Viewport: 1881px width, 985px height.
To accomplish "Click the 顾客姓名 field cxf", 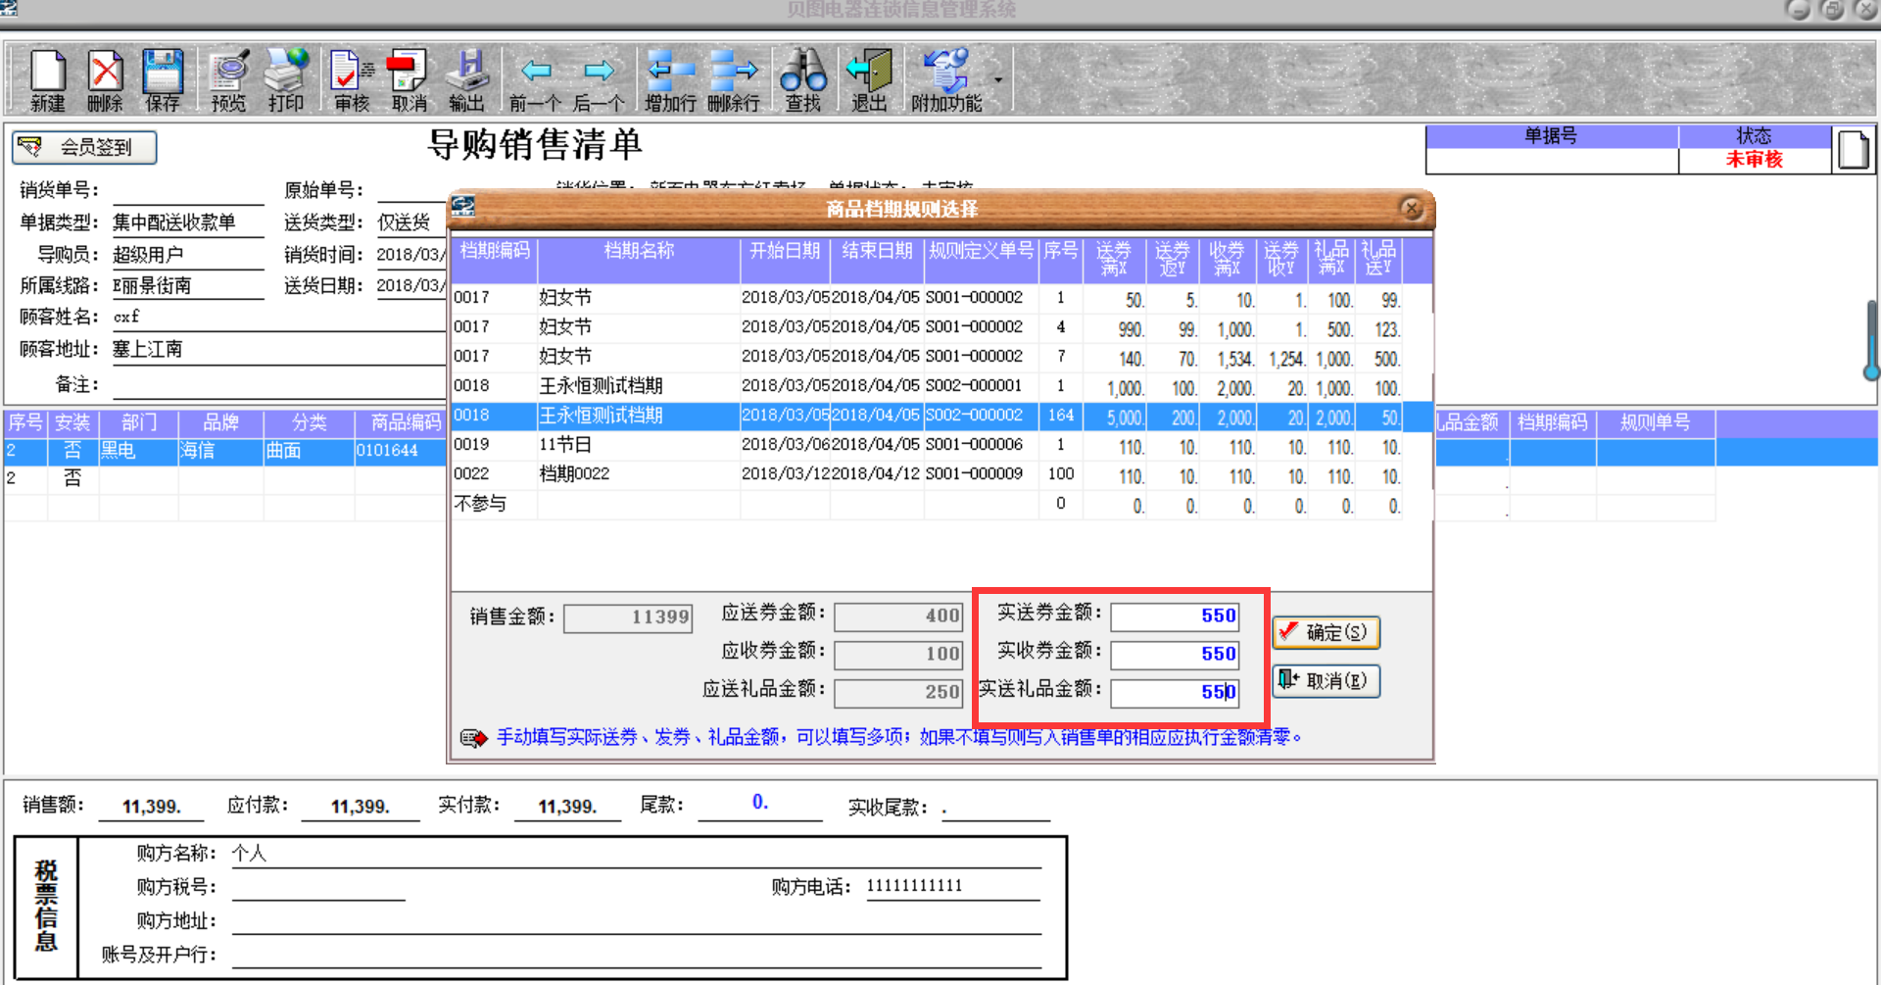I will click(x=278, y=317).
